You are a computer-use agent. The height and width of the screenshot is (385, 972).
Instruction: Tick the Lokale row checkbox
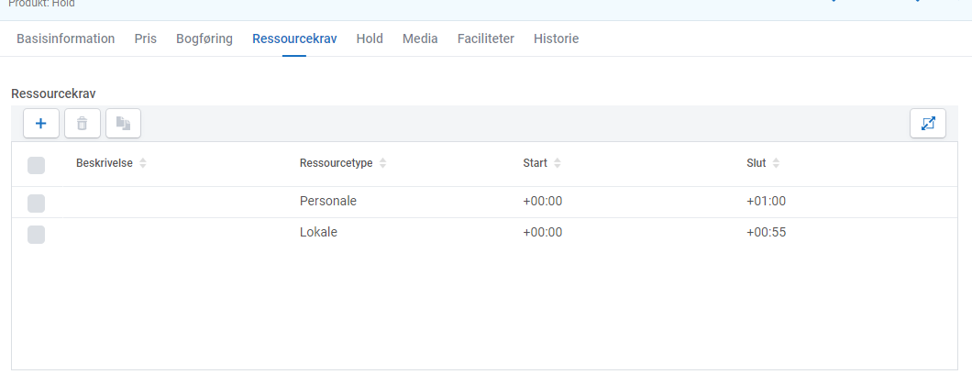click(36, 235)
